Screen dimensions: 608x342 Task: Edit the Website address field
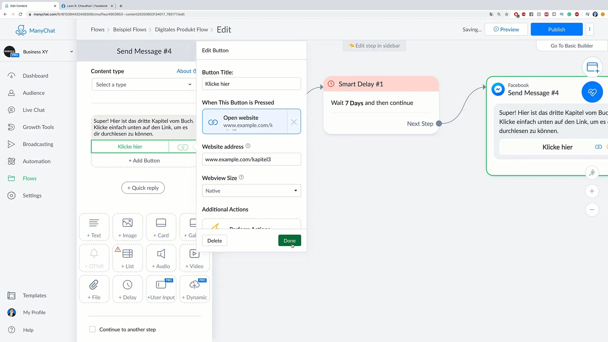coord(251,159)
